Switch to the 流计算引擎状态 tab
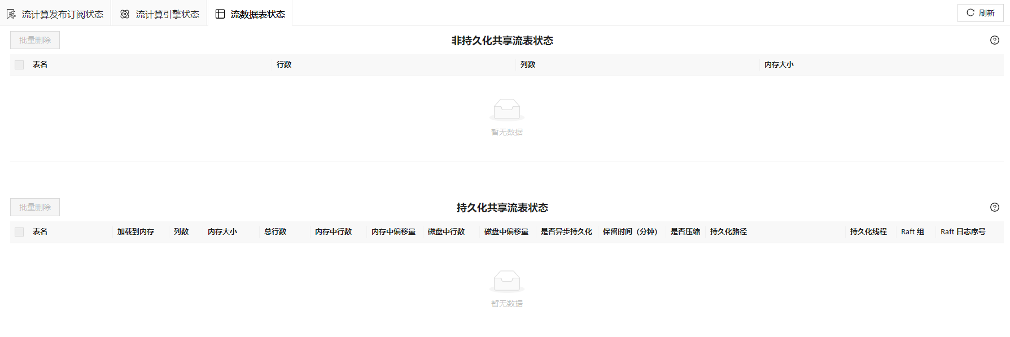 tap(160, 14)
